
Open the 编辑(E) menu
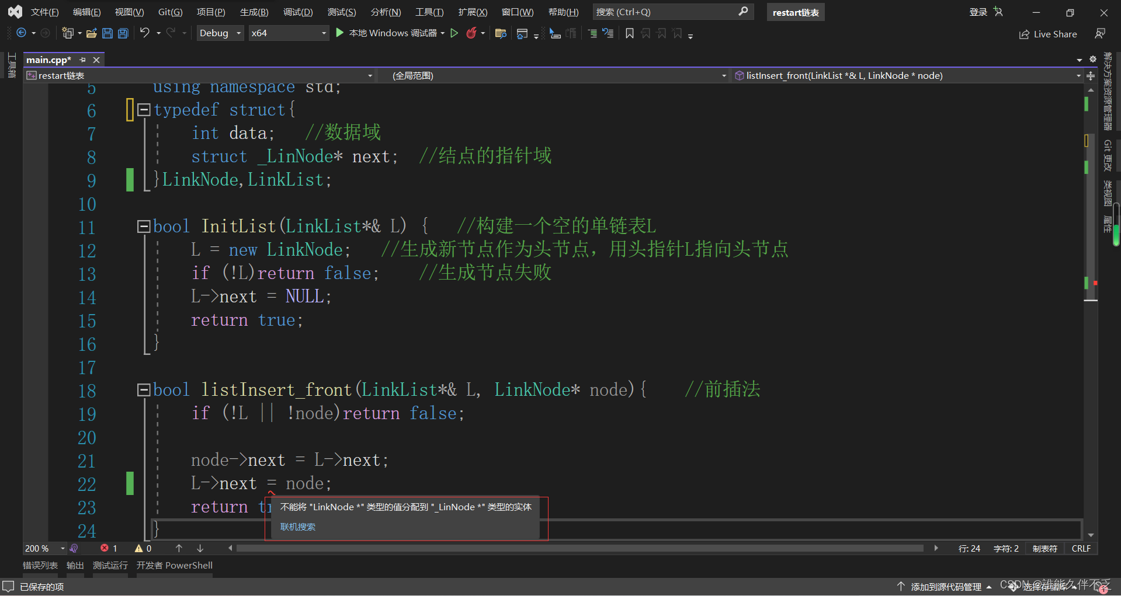click(x=86, y=12)
